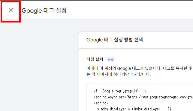Click the standalone '<script>' code line
The height and width of the screenshot is (111, 193).
coord(101,103)
